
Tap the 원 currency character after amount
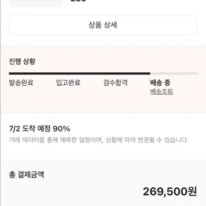coord(192,192)
